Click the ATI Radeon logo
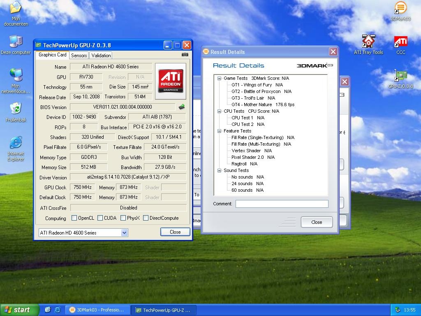Screen dimensions: 421x316 point(171,81)
